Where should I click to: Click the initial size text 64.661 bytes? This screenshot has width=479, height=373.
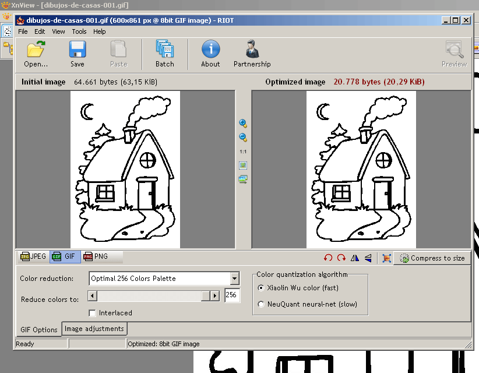click(x=115, y=82)
